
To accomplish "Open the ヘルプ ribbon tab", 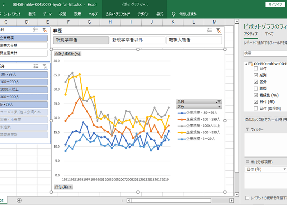I will click(93, 14).
